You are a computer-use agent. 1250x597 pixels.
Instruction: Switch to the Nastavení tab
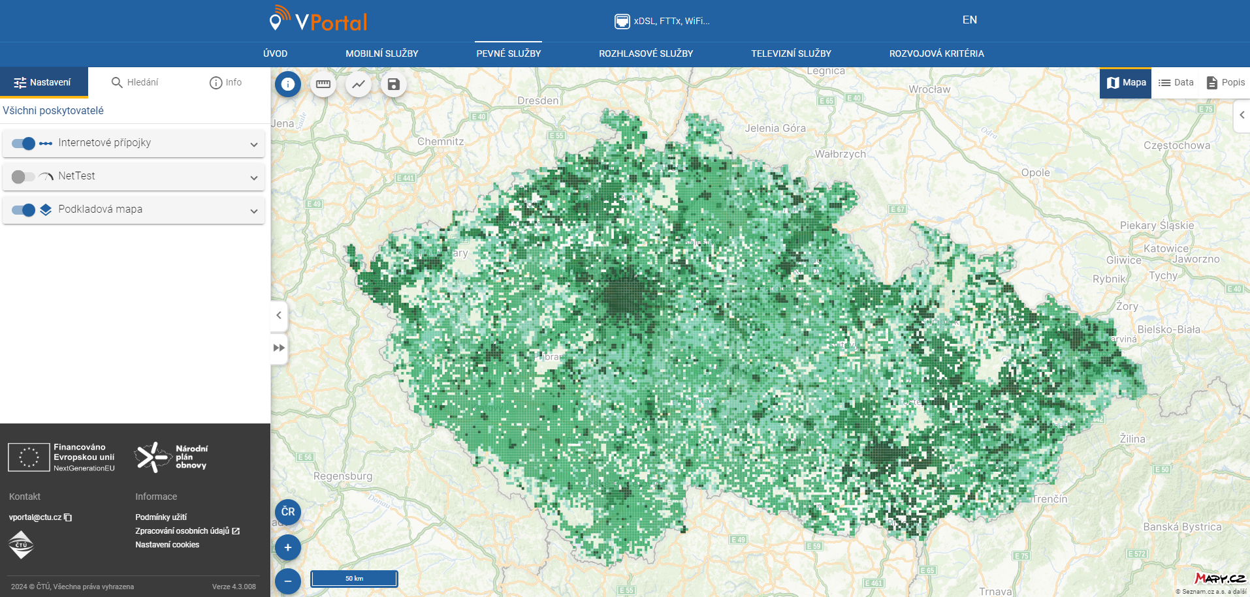(x=44, y=82)
